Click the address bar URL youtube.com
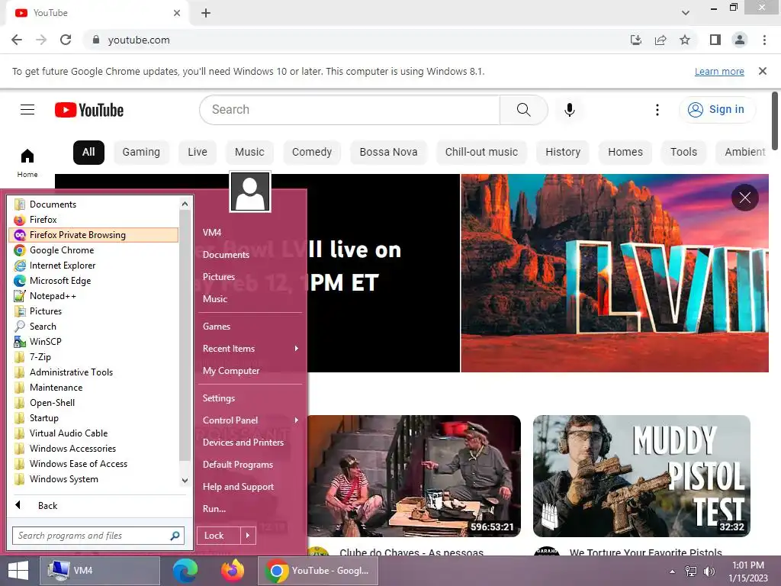Viewport: 781px width, 586px height. coord(139,40)
